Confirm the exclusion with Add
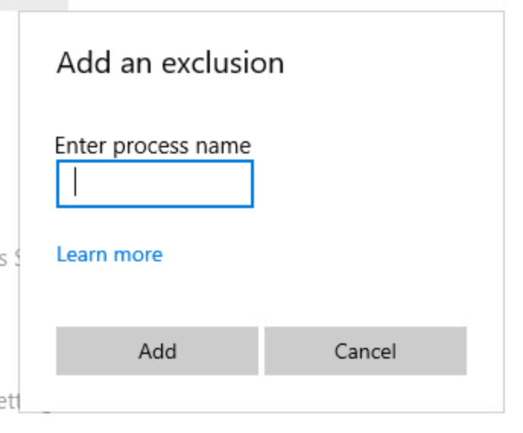This screenshot has height=433, width=523. pos(157,351)
